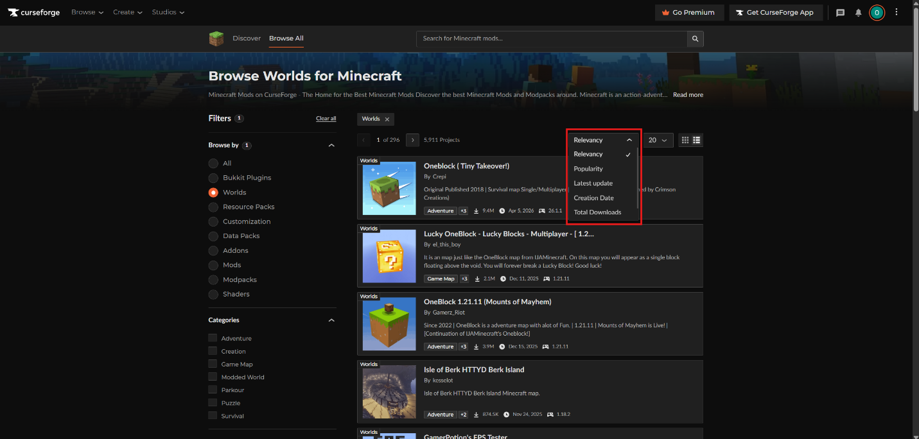Click the Go Premium button
The width and height of the screenshot is (919, 439).
click(689, 12)
